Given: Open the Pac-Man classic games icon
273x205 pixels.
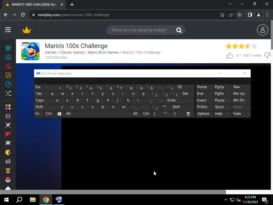Looking at the screenshot, I should tap(8, 152).
